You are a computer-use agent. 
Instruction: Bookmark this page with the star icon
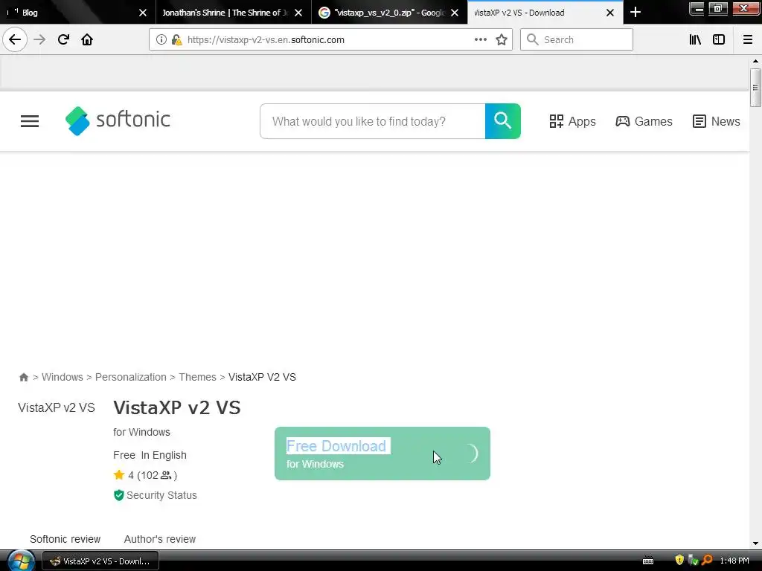(x=502, y=39)
